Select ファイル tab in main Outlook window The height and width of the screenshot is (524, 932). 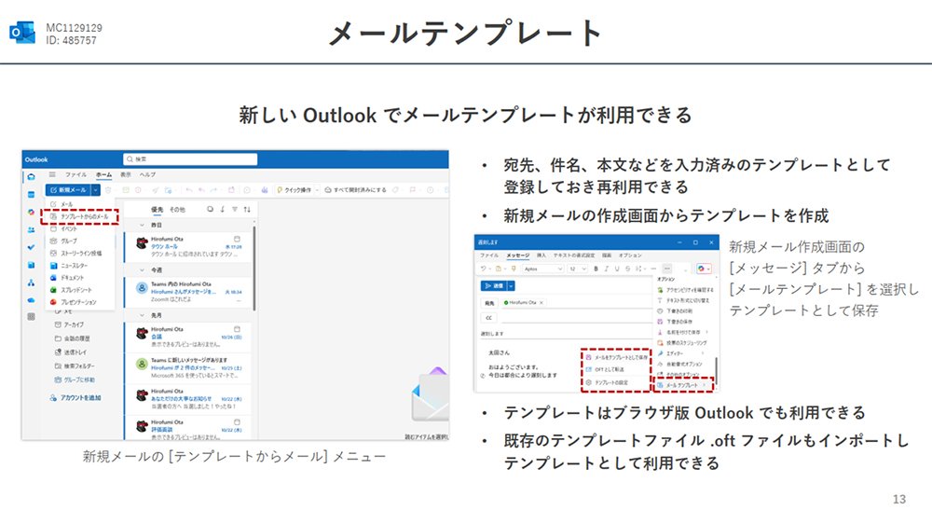tap(75, 174)
